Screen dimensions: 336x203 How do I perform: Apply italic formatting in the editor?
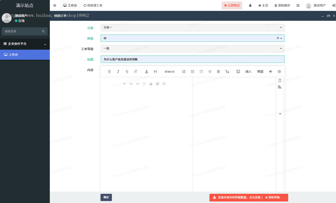pos(118,71)
